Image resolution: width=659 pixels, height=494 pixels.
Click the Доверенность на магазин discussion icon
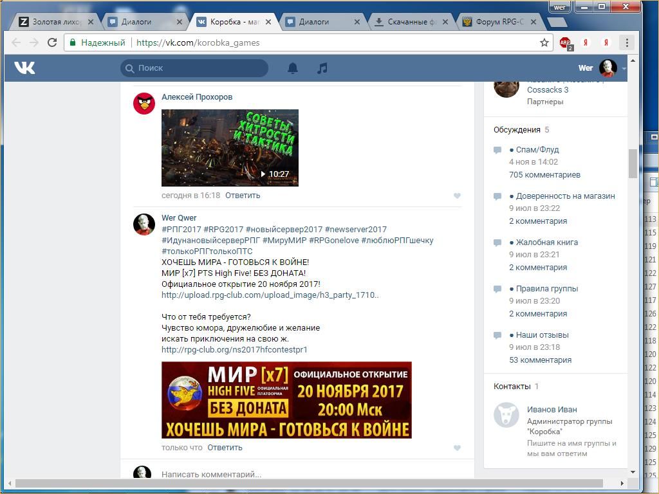click(x=497, y=196)
